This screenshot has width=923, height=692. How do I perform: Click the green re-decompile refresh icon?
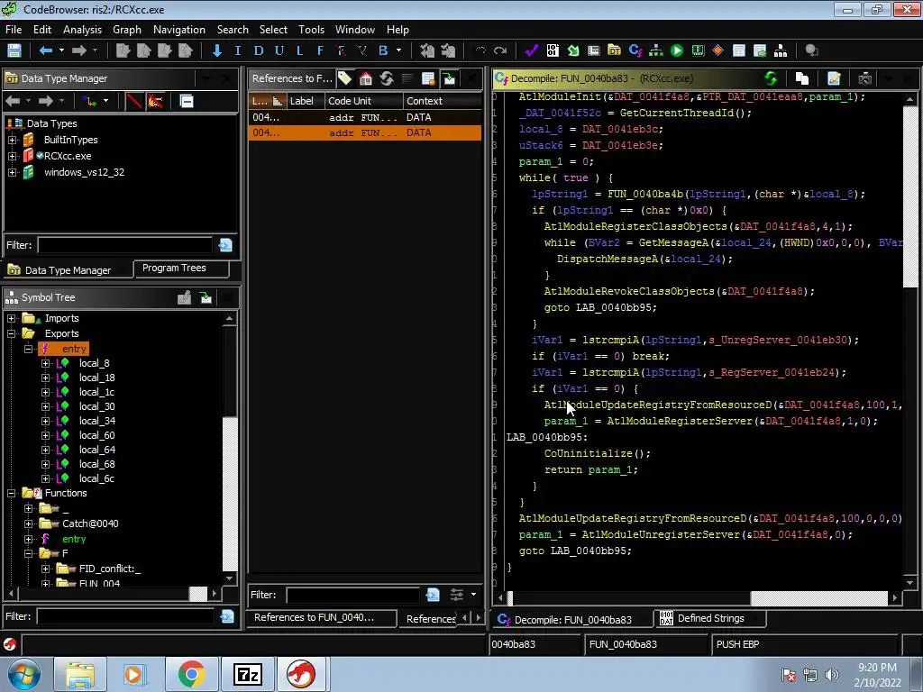[771, 78]
